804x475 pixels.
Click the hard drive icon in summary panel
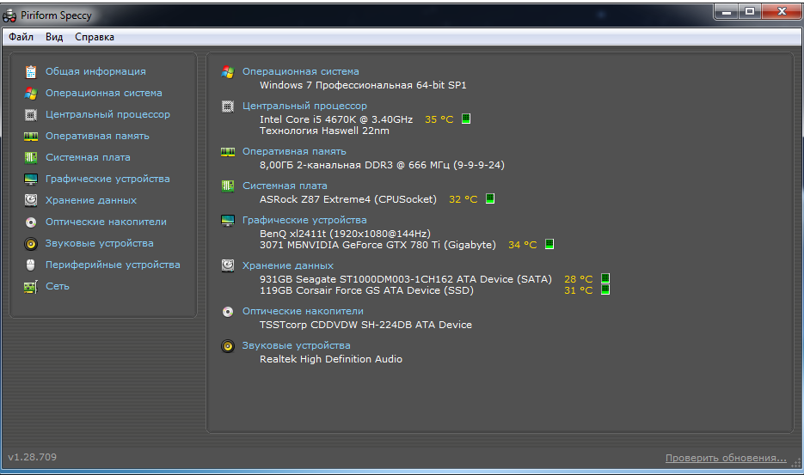[228, 265]
